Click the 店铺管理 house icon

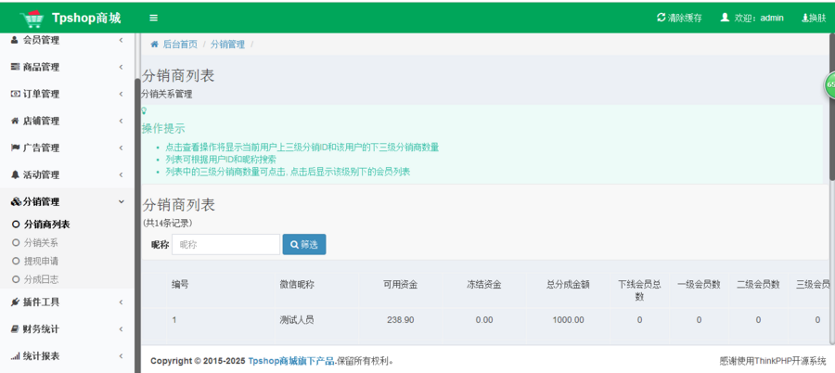15,121
